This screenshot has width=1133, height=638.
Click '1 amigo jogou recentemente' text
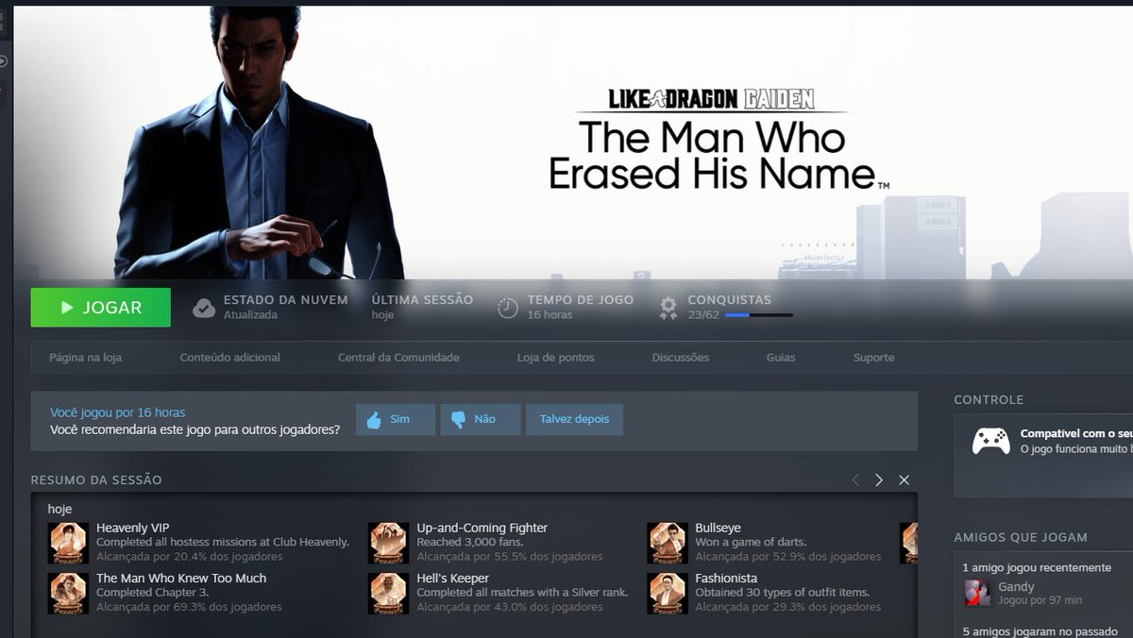click(1037, 567)
